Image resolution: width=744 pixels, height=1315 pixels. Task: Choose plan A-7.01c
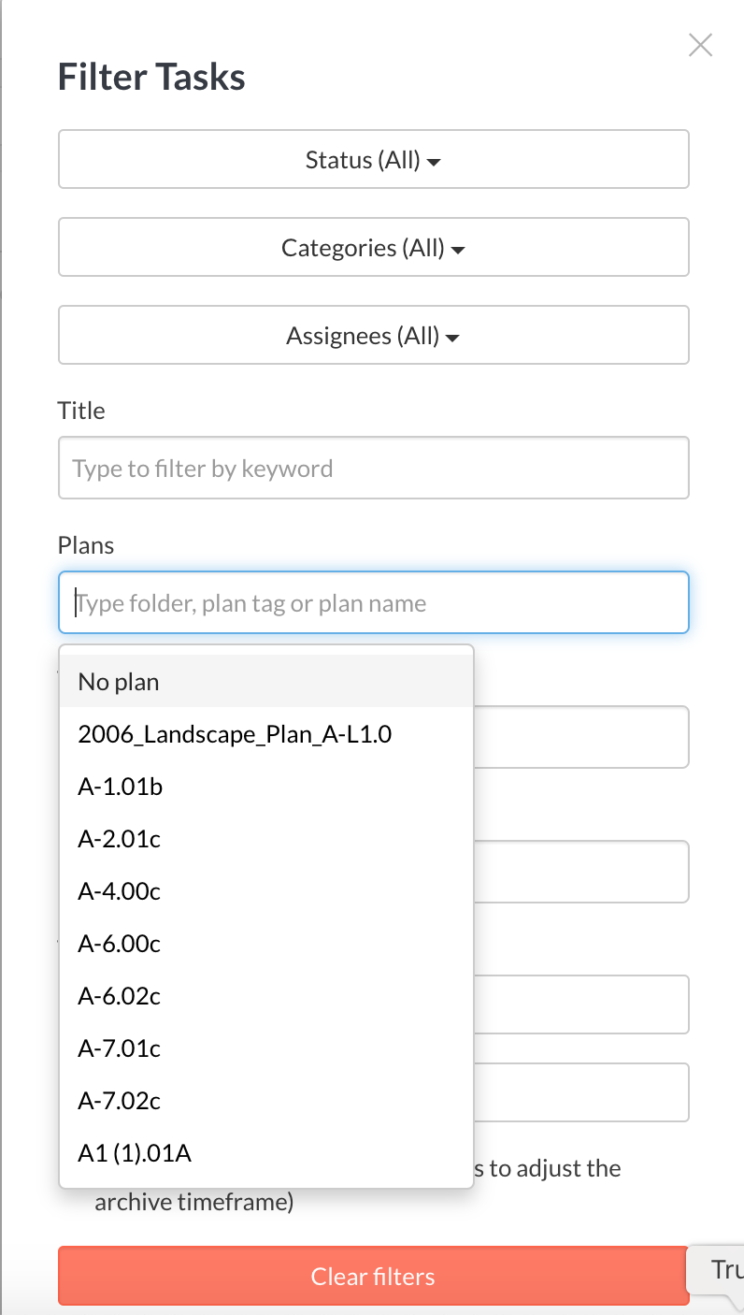[x=266, y=1048]
